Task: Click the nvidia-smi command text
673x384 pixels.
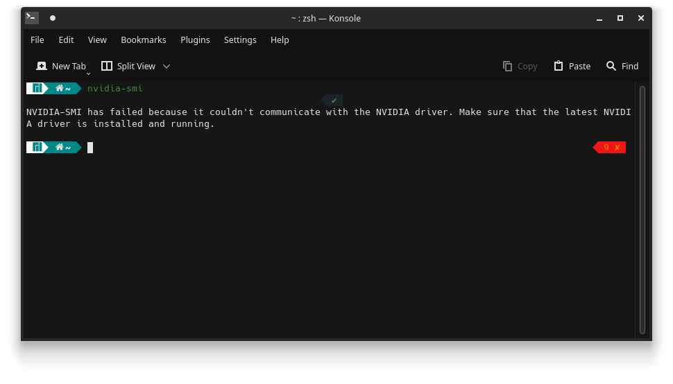Action: click(x=115, y=88)
